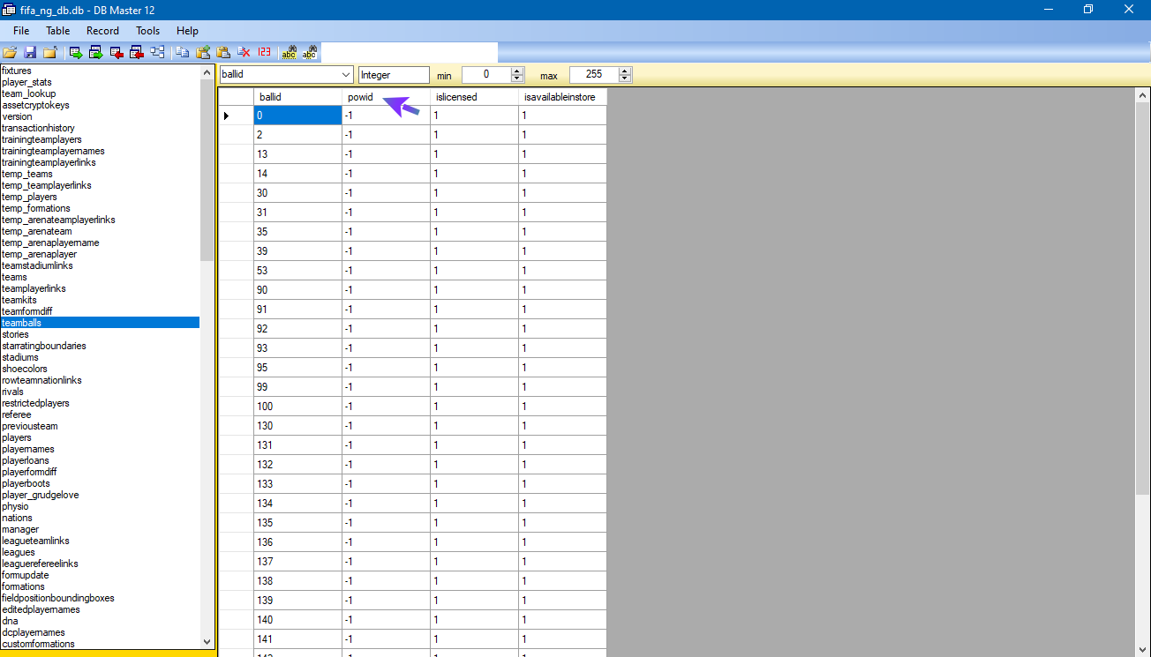Click the table list scroll down arrow

coord(207,642)
